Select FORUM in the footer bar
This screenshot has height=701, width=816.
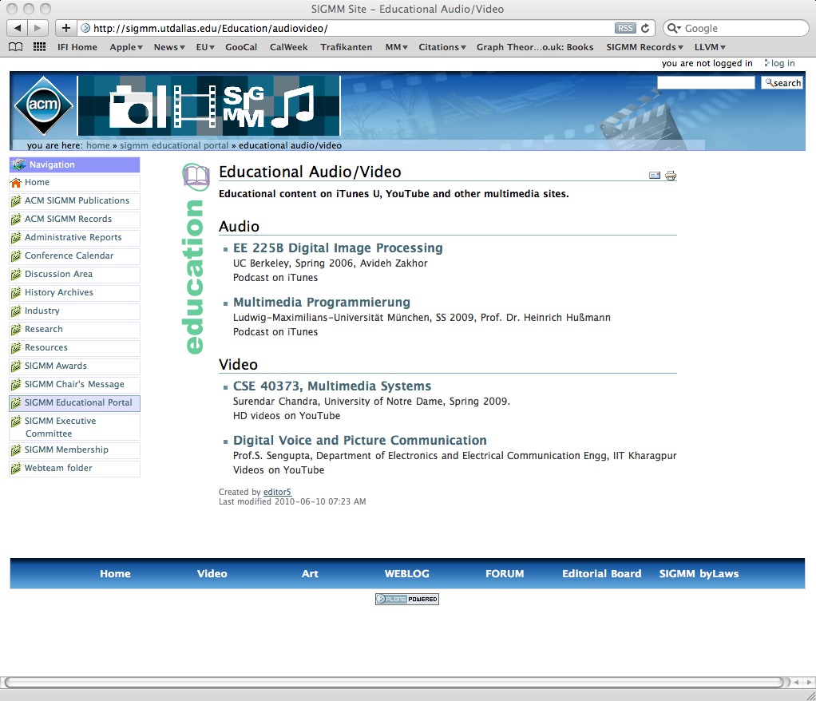click(505, 573)
